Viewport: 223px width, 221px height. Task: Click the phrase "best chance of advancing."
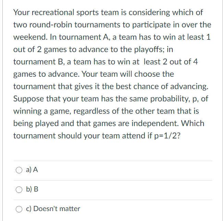(162, 86)
